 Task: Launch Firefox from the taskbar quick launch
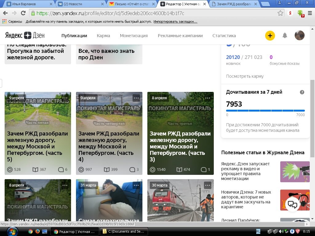[x=37, y=232]
